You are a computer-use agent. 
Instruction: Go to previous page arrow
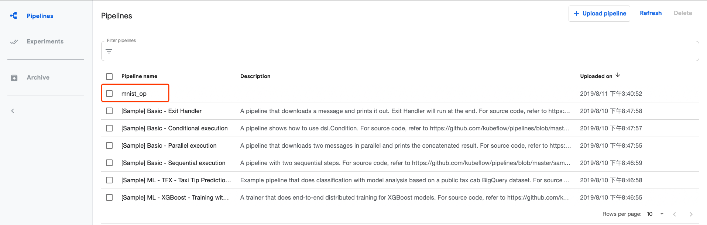coord(674,214)
